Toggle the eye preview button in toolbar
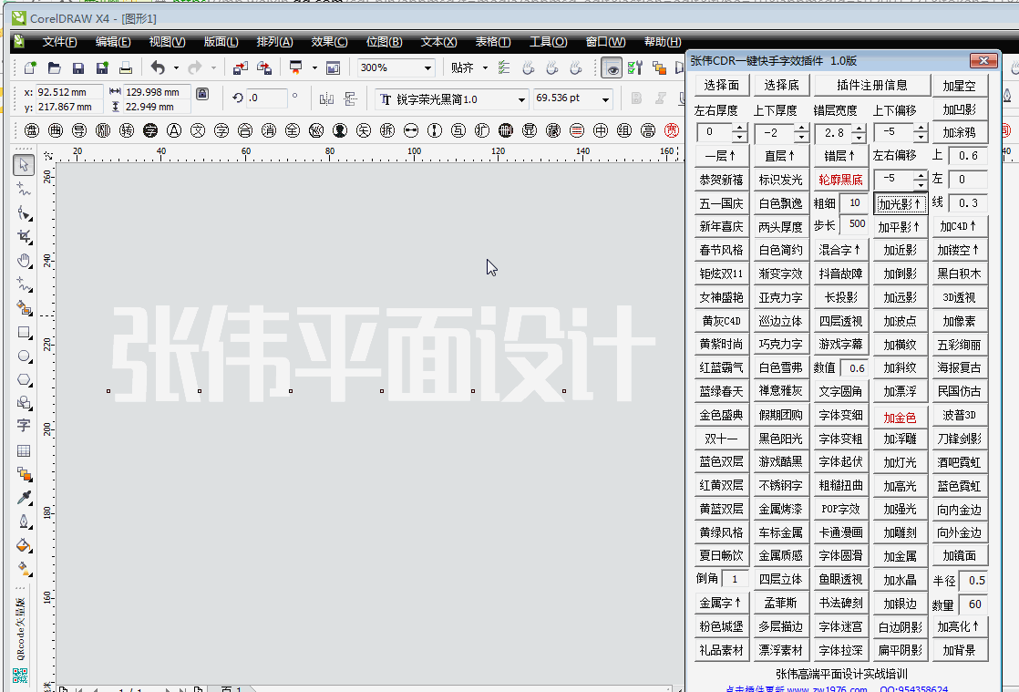 (x=612, y=67)
